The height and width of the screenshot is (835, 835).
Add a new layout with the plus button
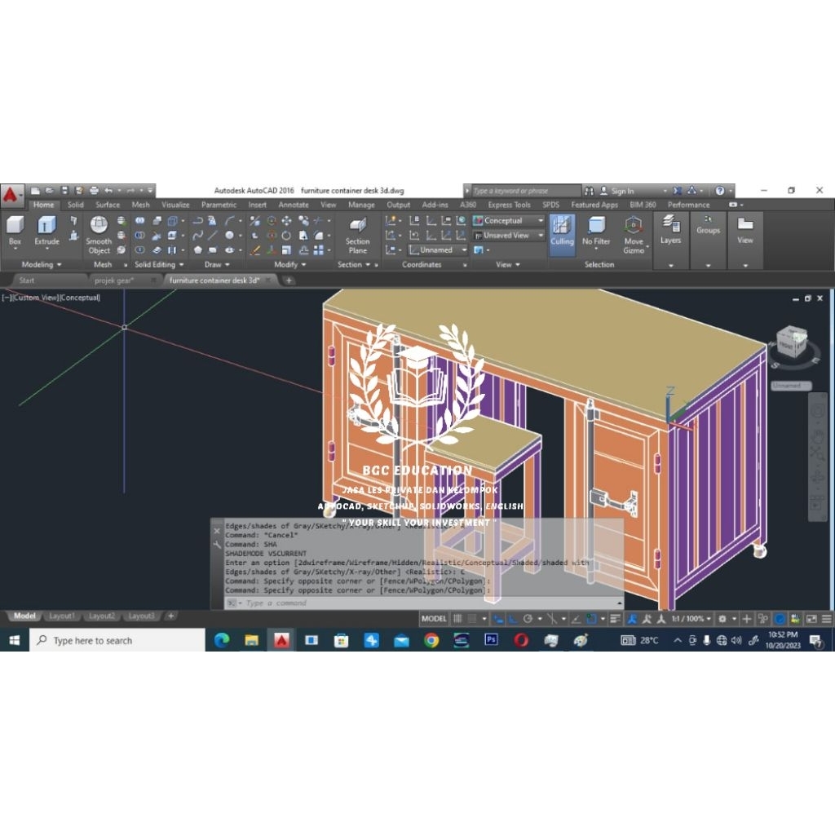pyautogui.click(x=171, y=616)
